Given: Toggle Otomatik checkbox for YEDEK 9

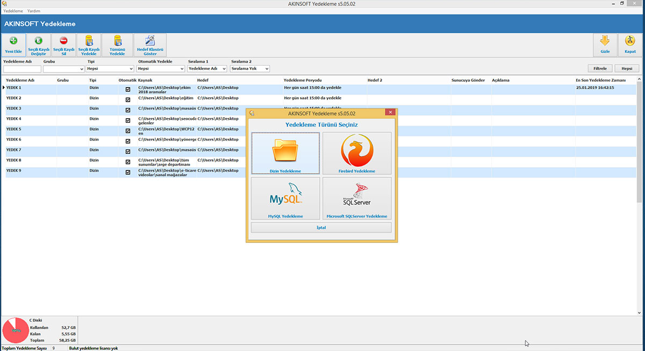Looking at the screenshot, I should (x=128, y=172).
